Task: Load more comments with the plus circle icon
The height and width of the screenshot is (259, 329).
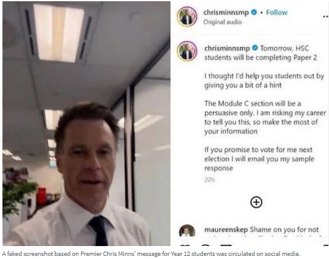Action: pyautogui.click(x=256, y=202)
